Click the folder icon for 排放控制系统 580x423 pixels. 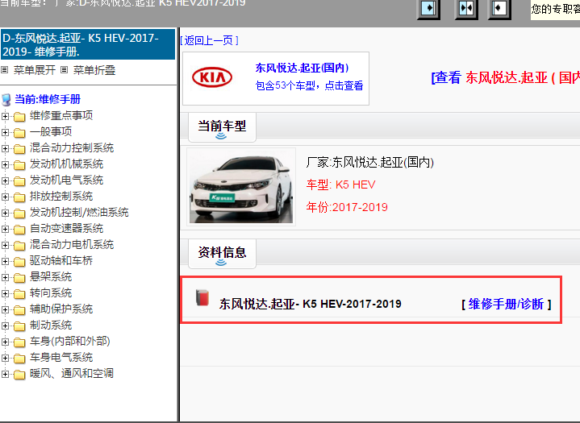point(19,197)
